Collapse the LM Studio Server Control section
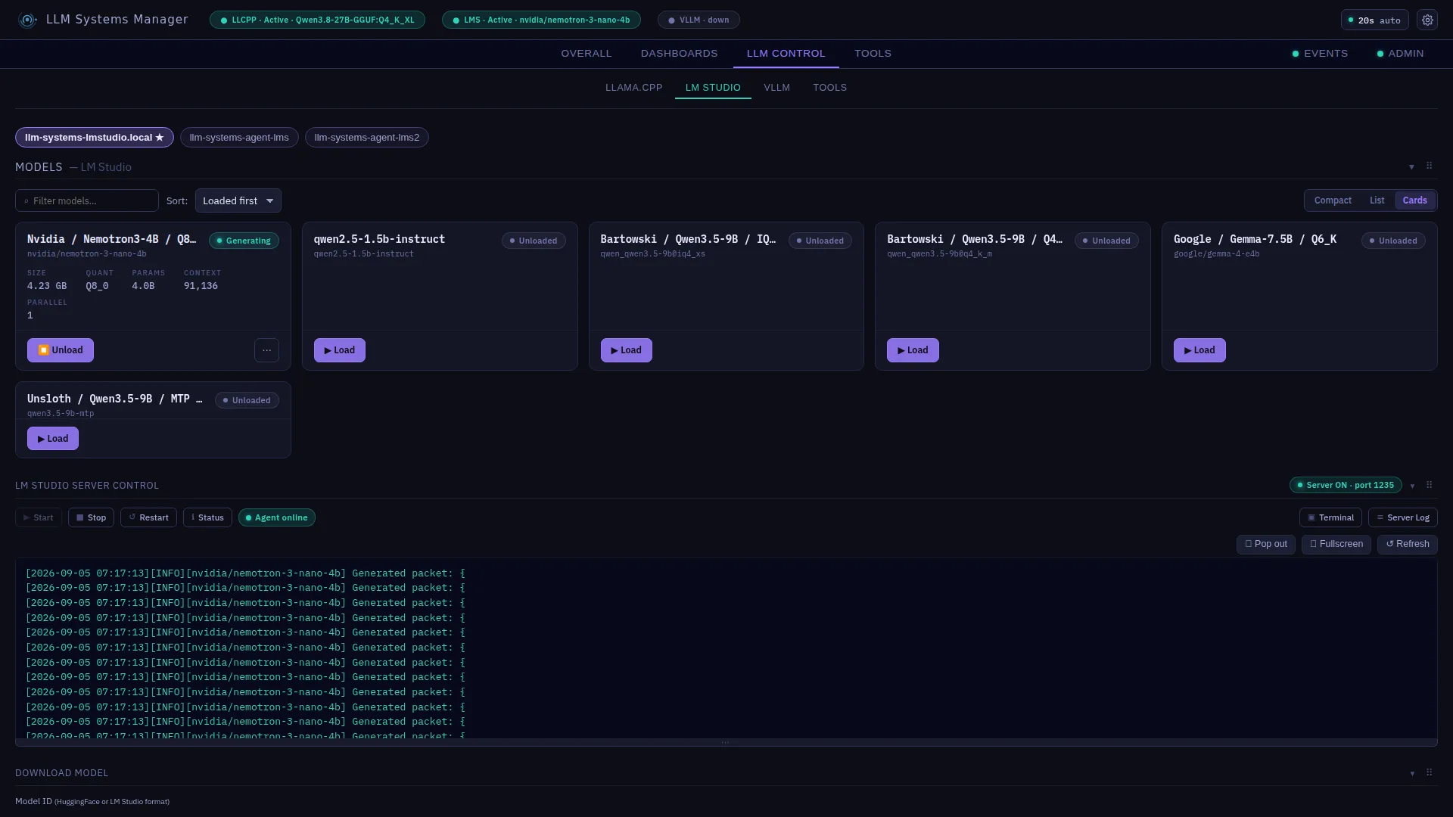This screenshot has width=1453, height=817. (x=1412, y=486)
